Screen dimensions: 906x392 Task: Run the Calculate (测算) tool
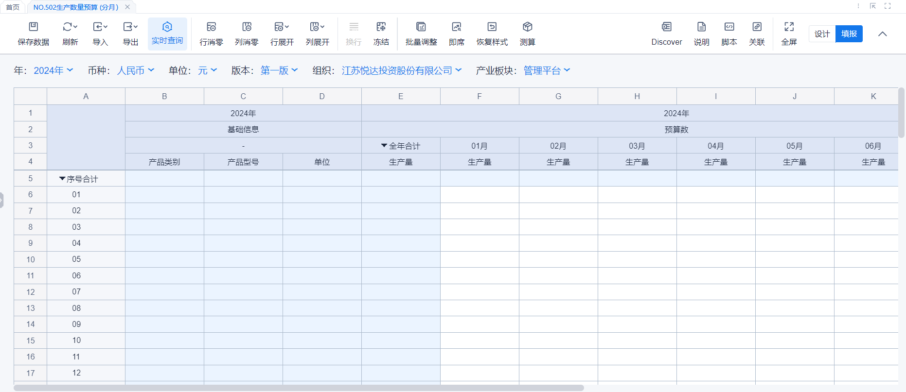click(527, 27)
